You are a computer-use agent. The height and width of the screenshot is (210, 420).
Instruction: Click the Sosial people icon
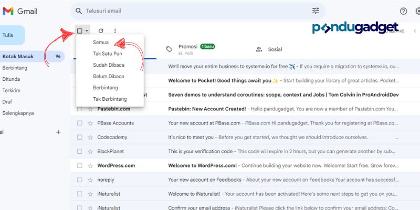click(259, 49)
